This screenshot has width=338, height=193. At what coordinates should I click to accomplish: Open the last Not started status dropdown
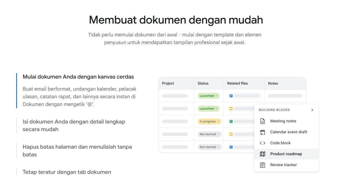tap(209, 147)
